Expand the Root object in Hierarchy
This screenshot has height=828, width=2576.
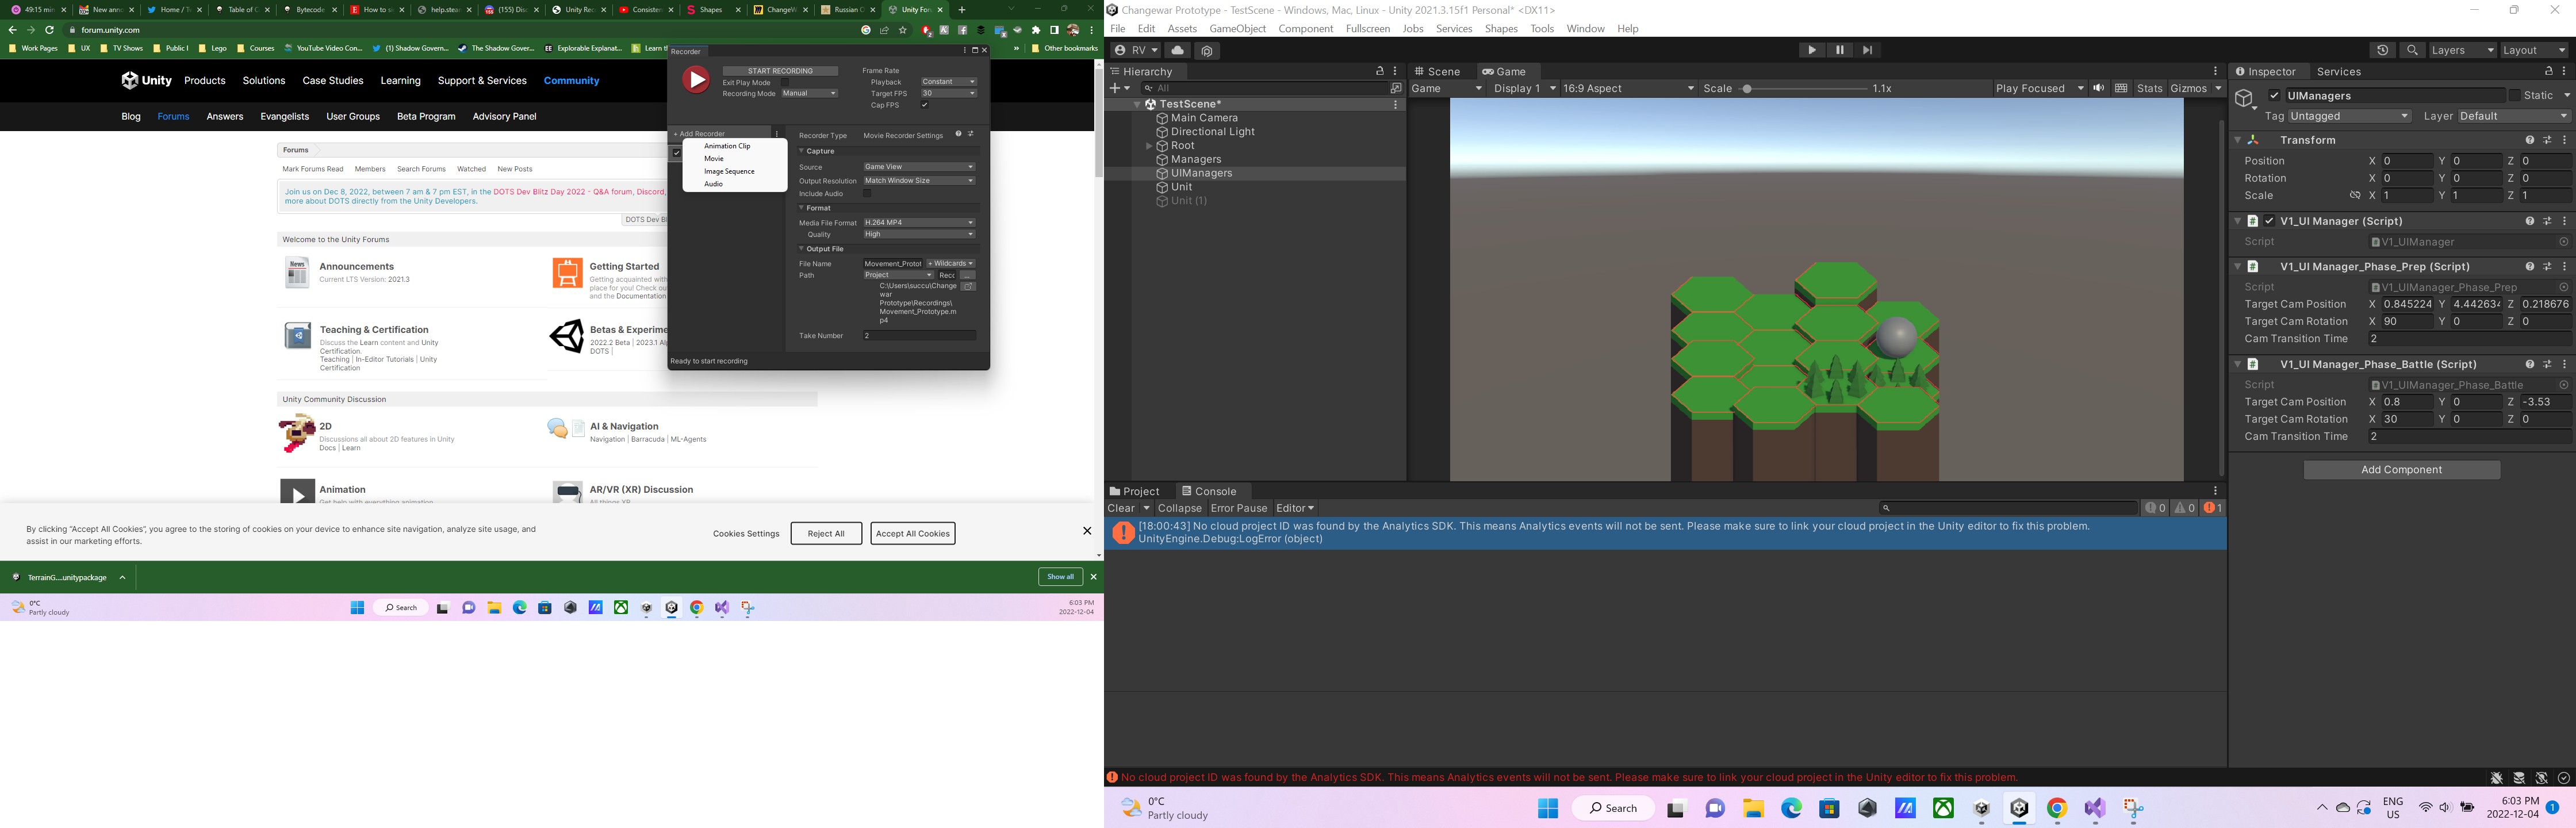point(1149,146)
